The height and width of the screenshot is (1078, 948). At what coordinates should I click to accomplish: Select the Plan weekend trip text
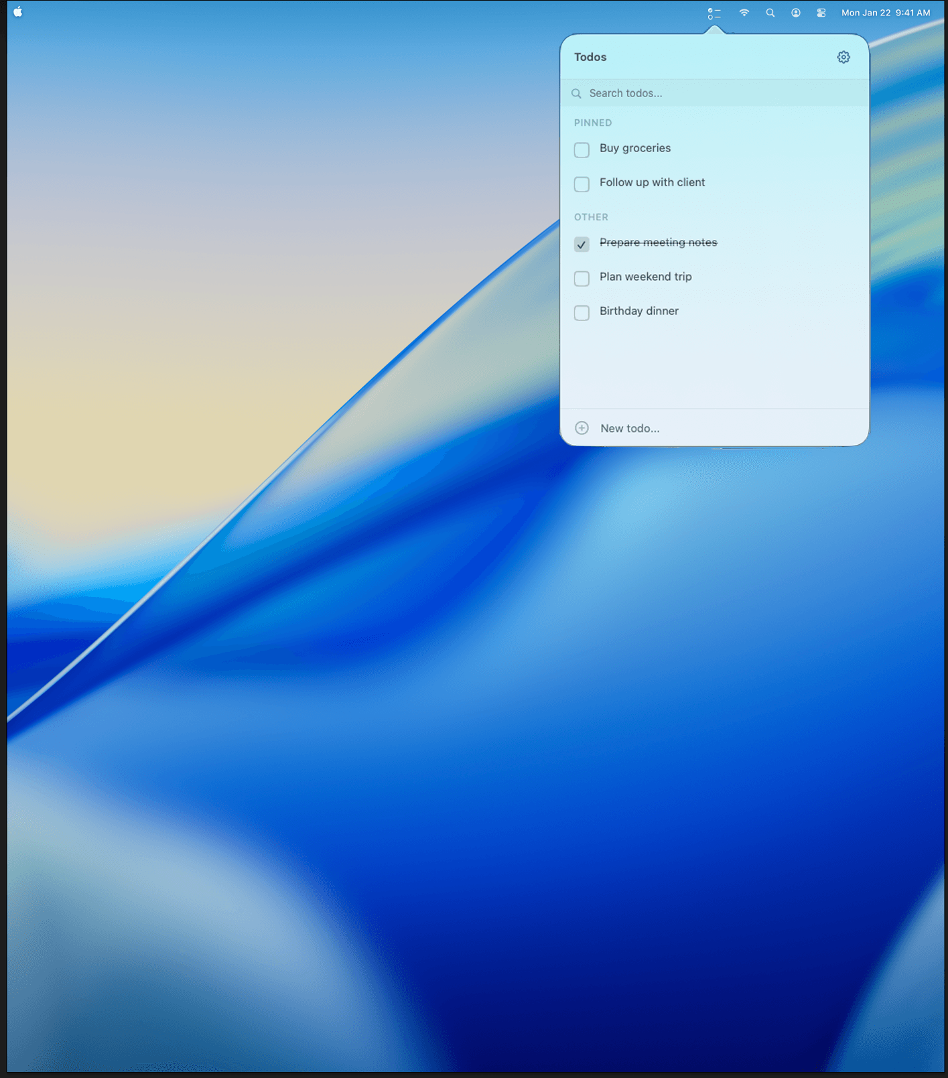click(x=645, y=277)
